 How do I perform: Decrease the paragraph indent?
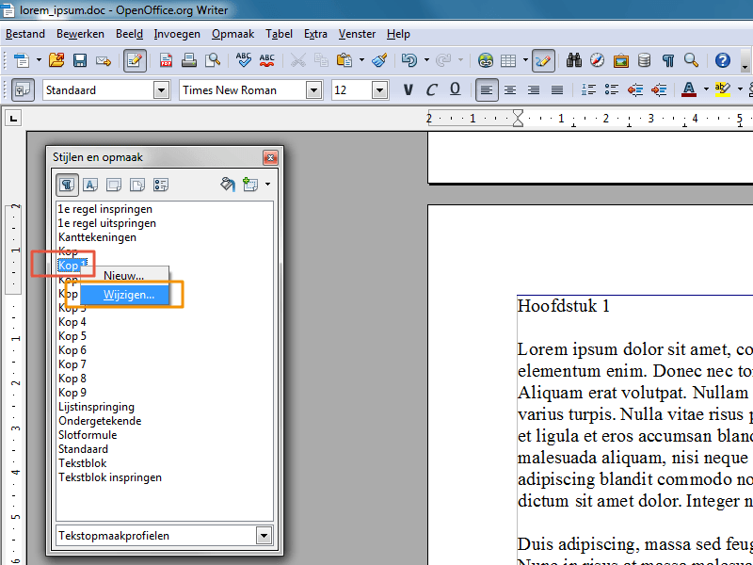(634, 89)
